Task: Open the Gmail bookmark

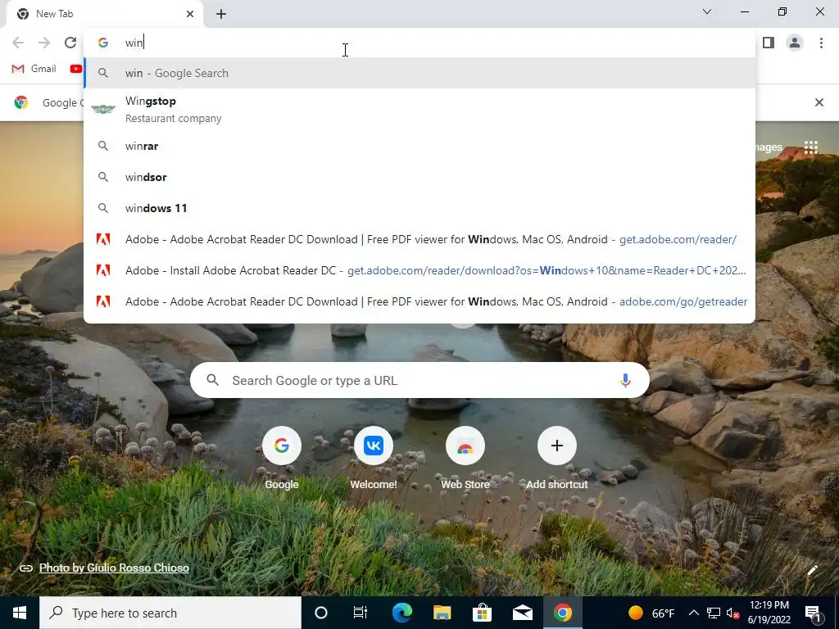Action: (x=34, y=69)
